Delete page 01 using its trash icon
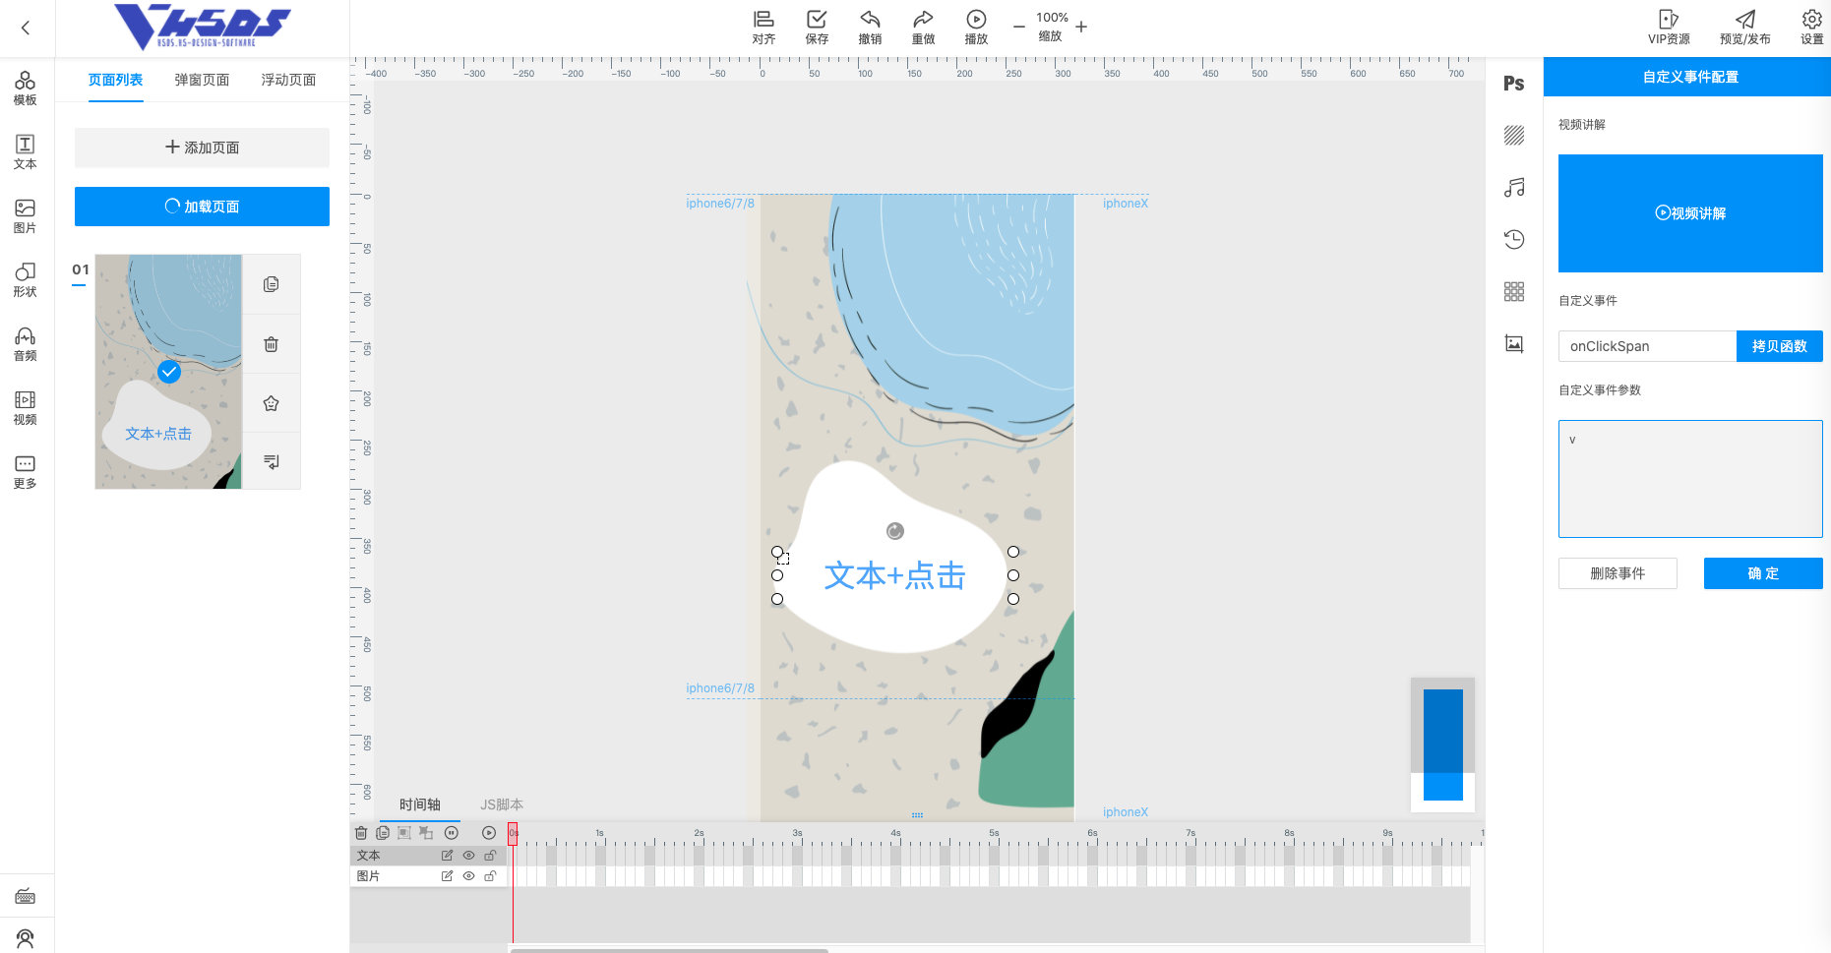1831x953 pixels. (271, 344)
